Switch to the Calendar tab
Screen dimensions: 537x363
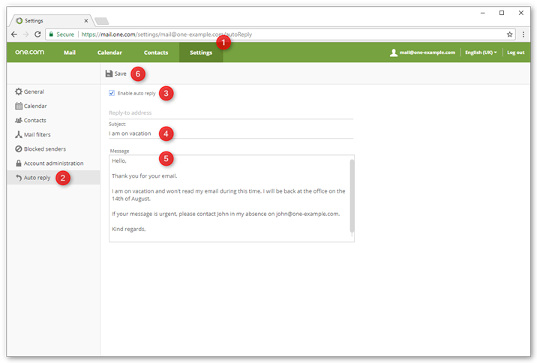point(109,52)
